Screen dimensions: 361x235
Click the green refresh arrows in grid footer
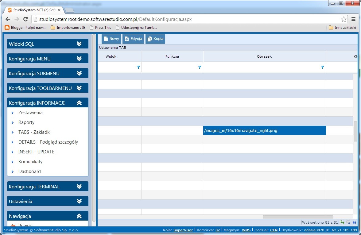coord(342,222)
